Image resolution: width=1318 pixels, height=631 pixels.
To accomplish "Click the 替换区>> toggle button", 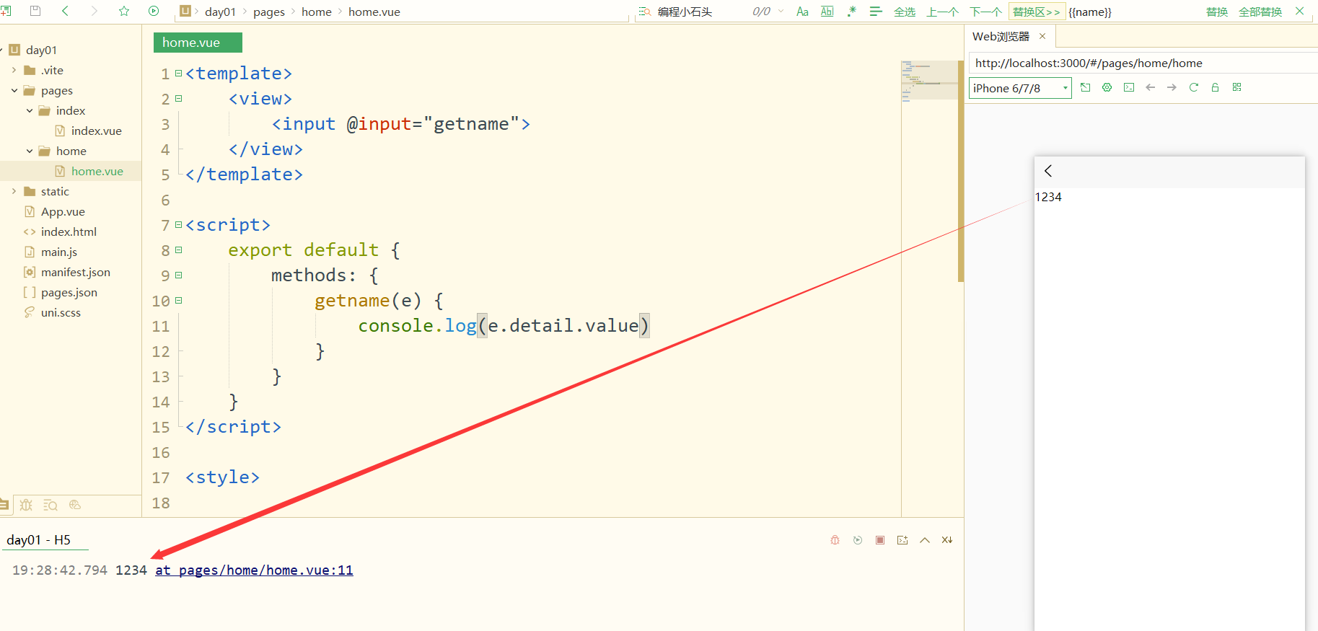I will click(1037, 12).
